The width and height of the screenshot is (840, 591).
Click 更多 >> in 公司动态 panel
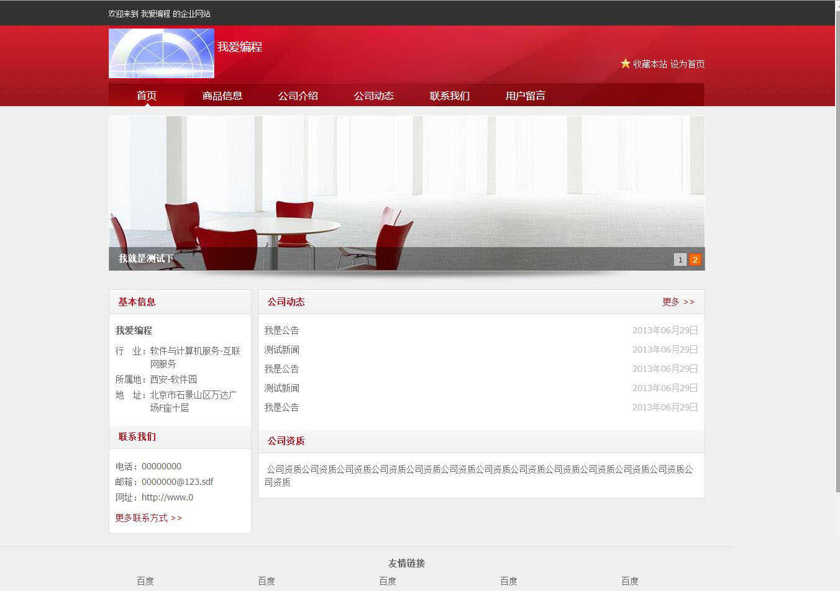(678, 302)
